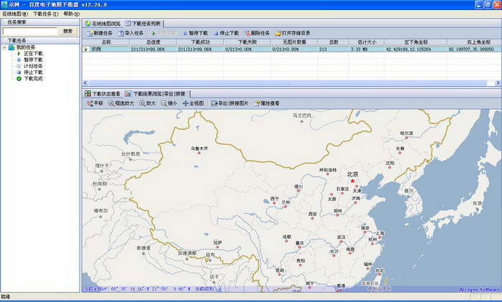The height and width of the screenshot is (302, 502).
Task: Click the 新建任务 new task icon
Action: (x=90, y=33)
